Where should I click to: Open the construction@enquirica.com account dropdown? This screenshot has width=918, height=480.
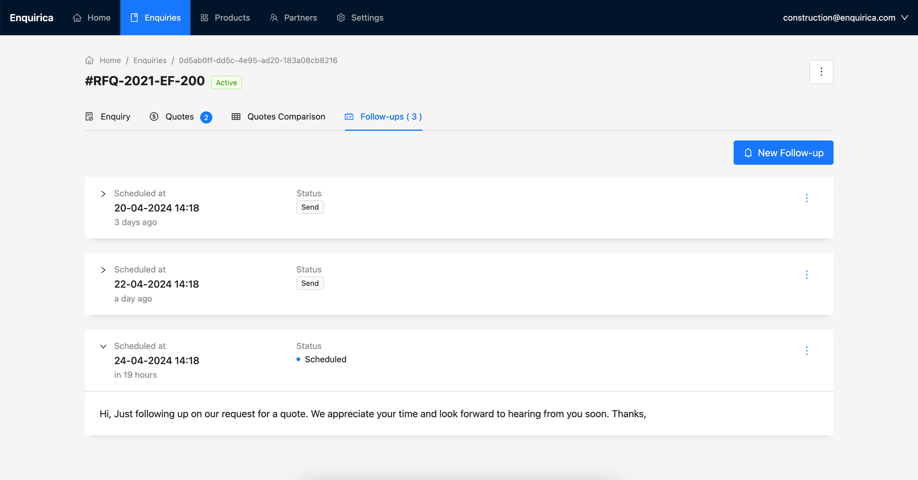tap(845, 17)
